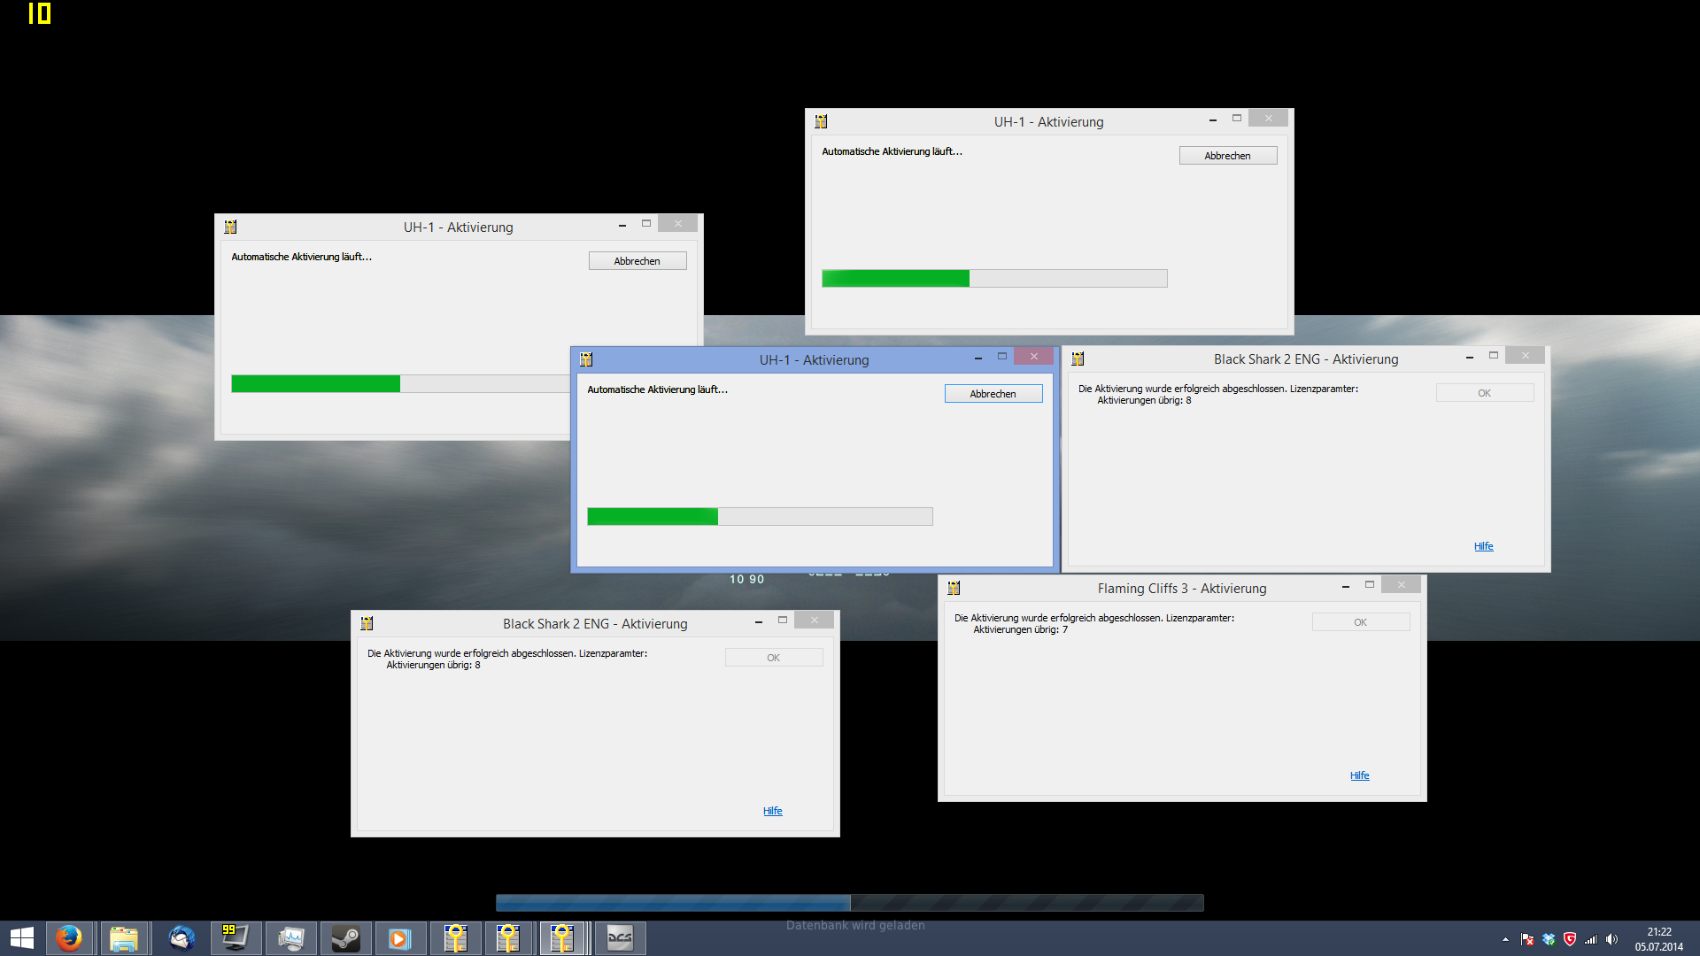1700x956 pixels.
Task: Click title icon of right-side Black Shark 2 window
Action: 1078,358
